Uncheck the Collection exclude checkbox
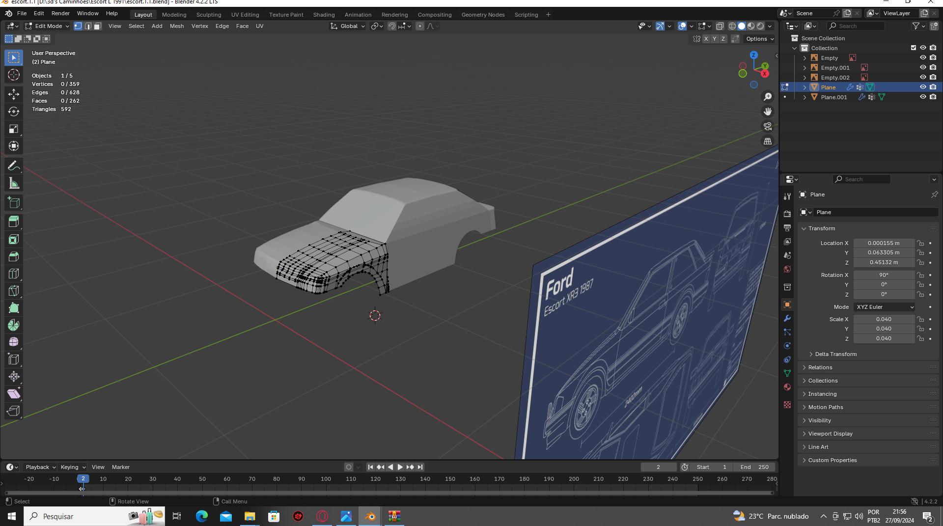 [914, 48]
